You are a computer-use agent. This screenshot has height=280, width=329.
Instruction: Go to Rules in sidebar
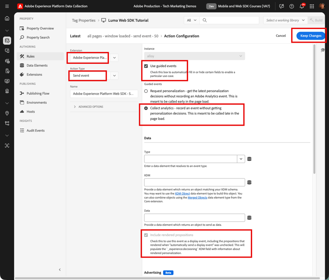coord(40,56)
